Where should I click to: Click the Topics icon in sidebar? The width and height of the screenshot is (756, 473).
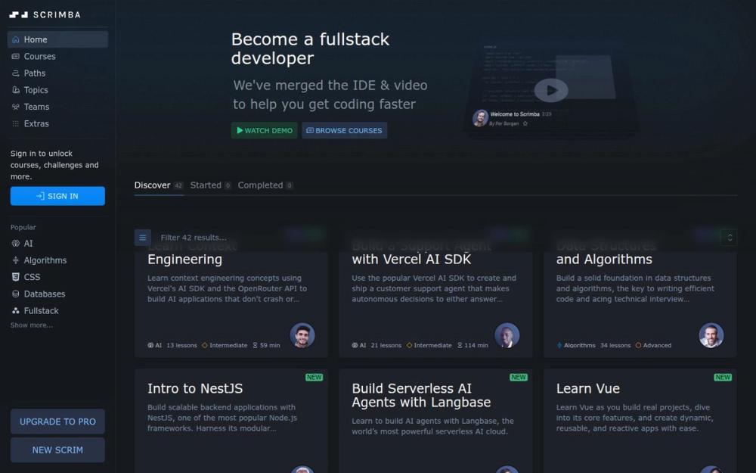click(x=16, y=90)
